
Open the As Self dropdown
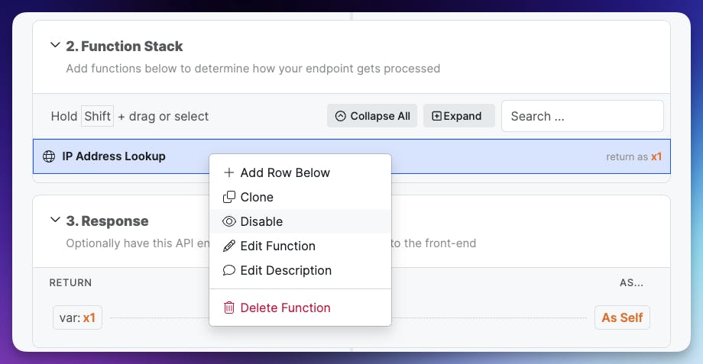point(621,317)
